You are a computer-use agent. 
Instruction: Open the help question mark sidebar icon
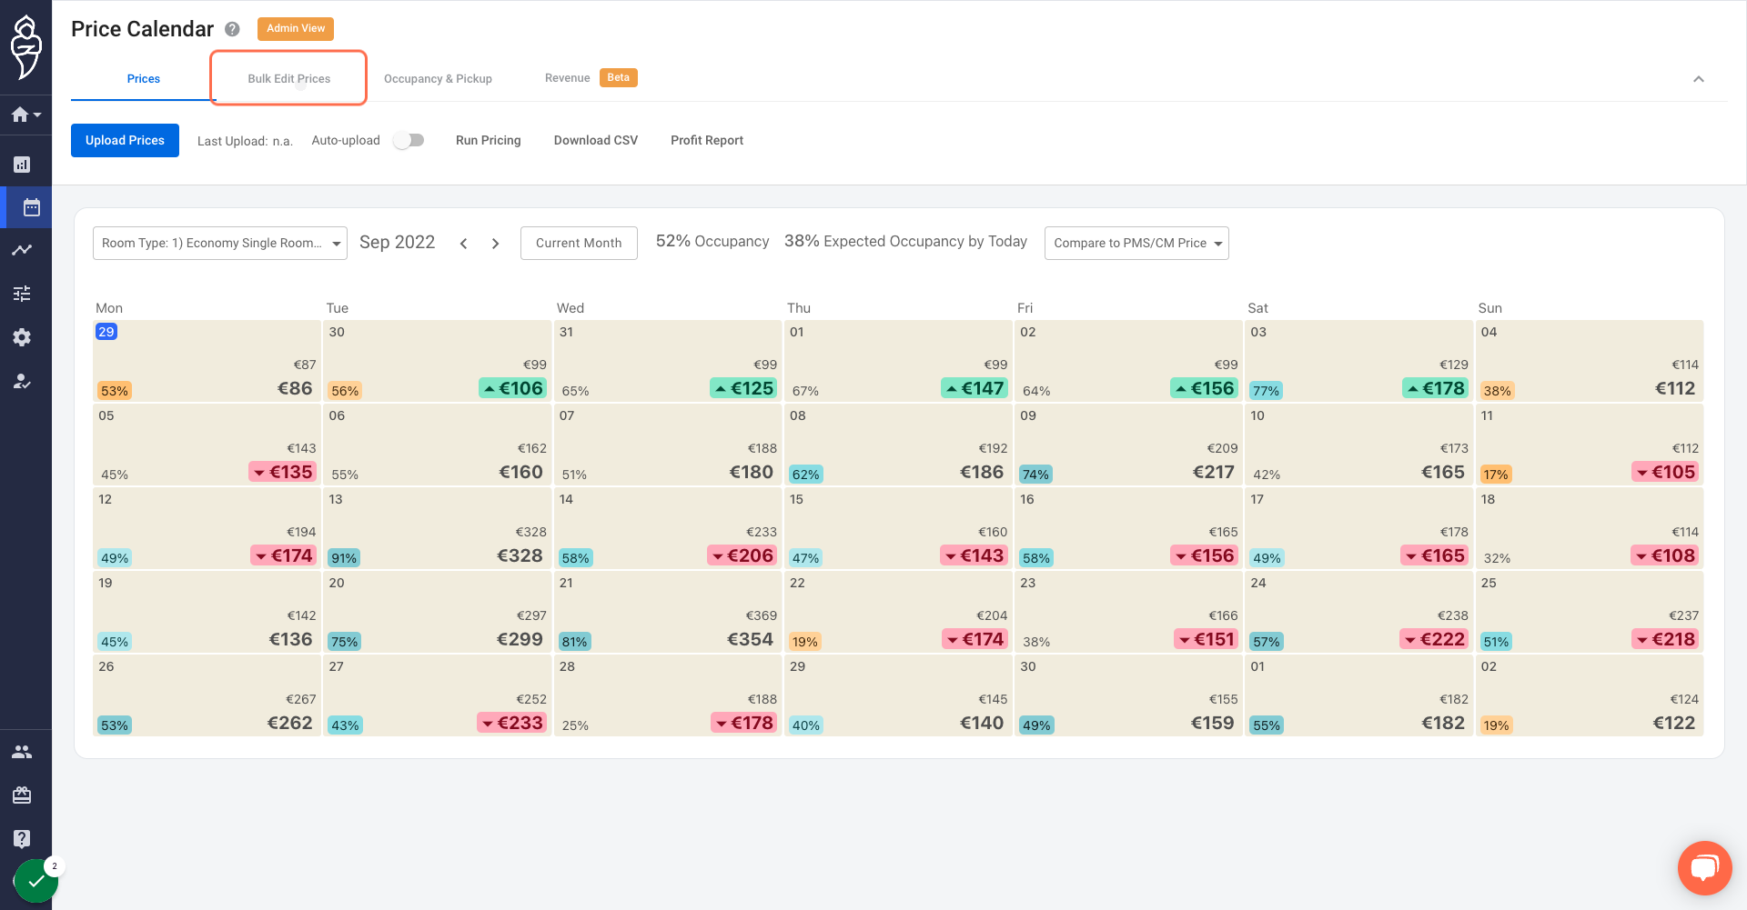pos(22,838)
